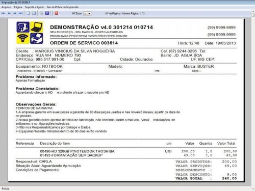
Task: Click the VALOR PRODUTOS 200,00 line
Action: [206, 161]
